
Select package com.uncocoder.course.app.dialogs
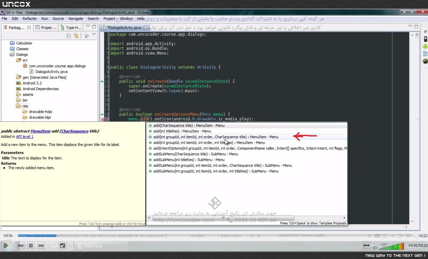point(54,66)
